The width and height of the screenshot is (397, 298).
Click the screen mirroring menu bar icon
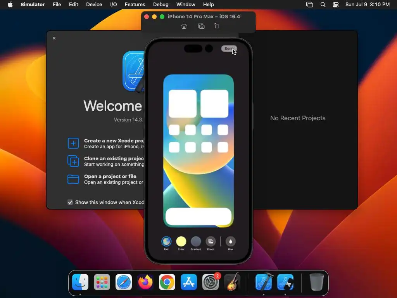click(x=309, y=5)
